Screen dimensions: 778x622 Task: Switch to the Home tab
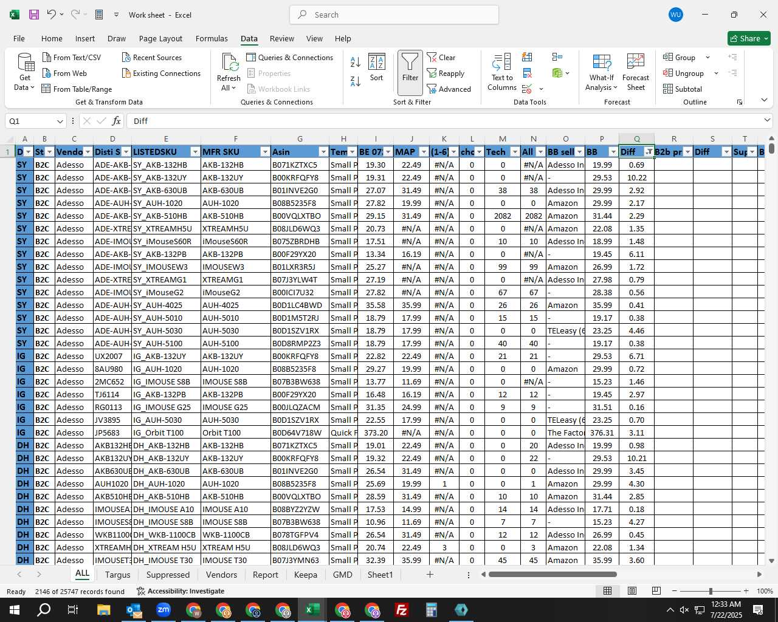[52, 38]
